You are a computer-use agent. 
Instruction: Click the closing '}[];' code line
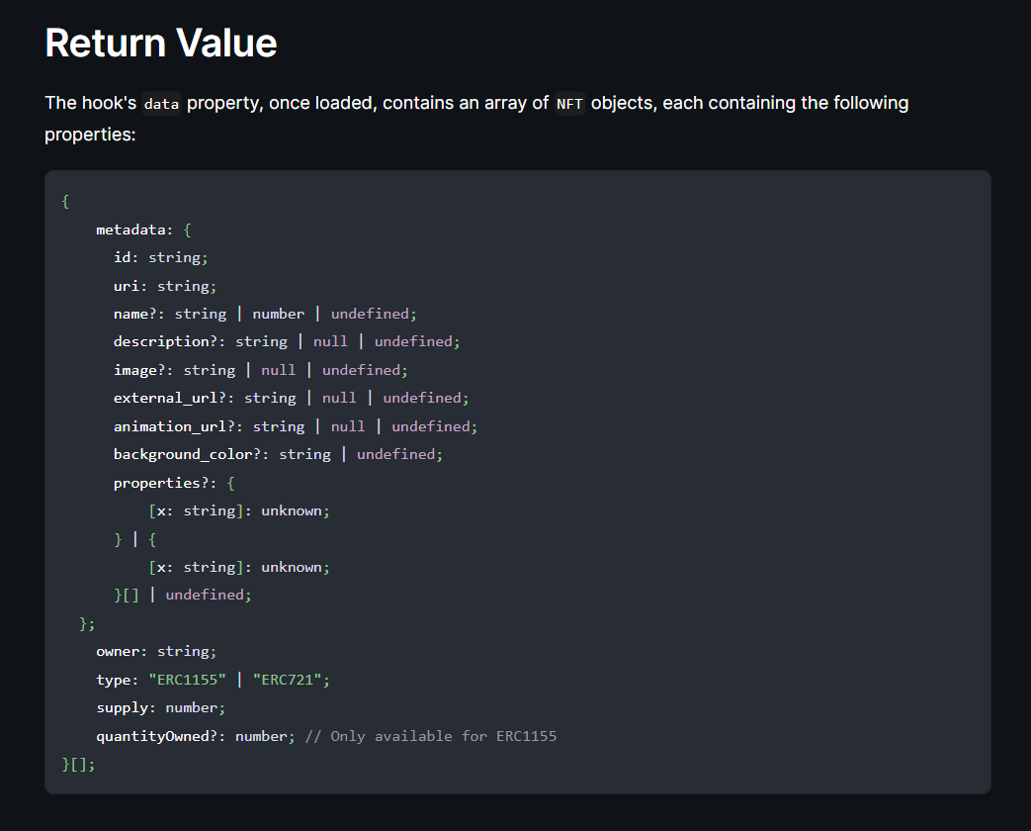pos(78,765)
